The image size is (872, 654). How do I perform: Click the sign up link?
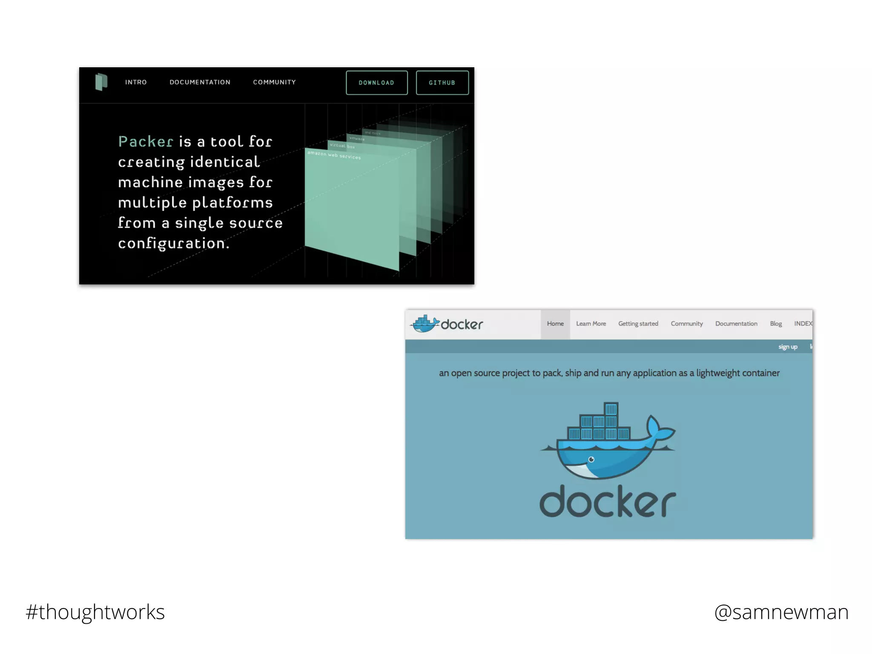pyautogui.click(x=787, y=347)
